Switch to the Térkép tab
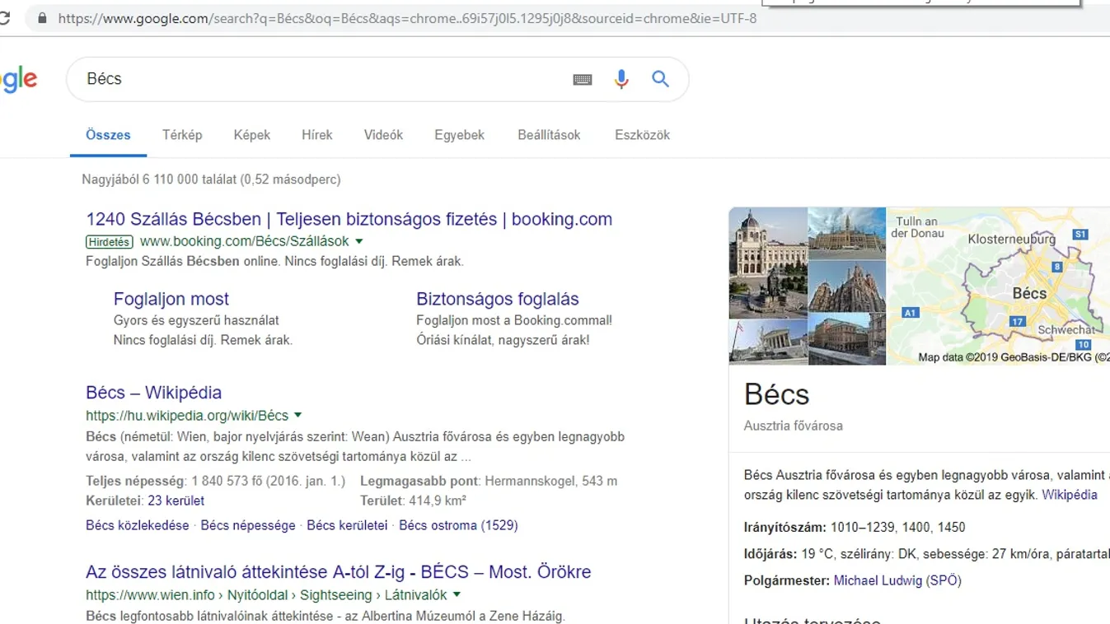 click(182, 135)
